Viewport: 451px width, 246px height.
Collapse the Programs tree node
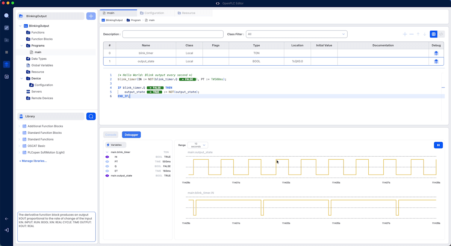point(22,46)
